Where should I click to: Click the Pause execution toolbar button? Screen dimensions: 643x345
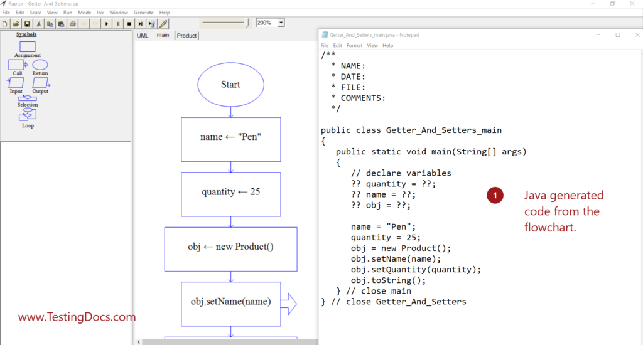click(117, 24)
